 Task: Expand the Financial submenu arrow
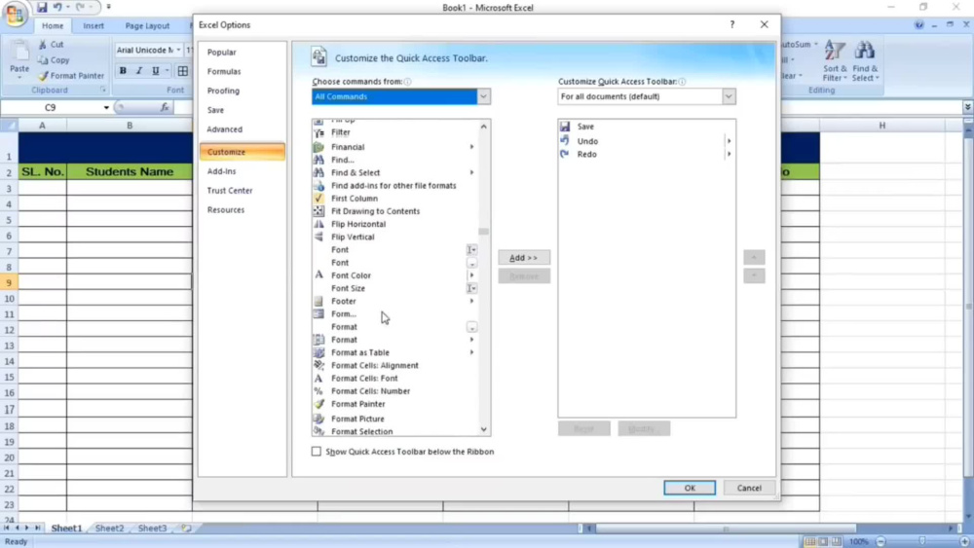pos(471,147)
